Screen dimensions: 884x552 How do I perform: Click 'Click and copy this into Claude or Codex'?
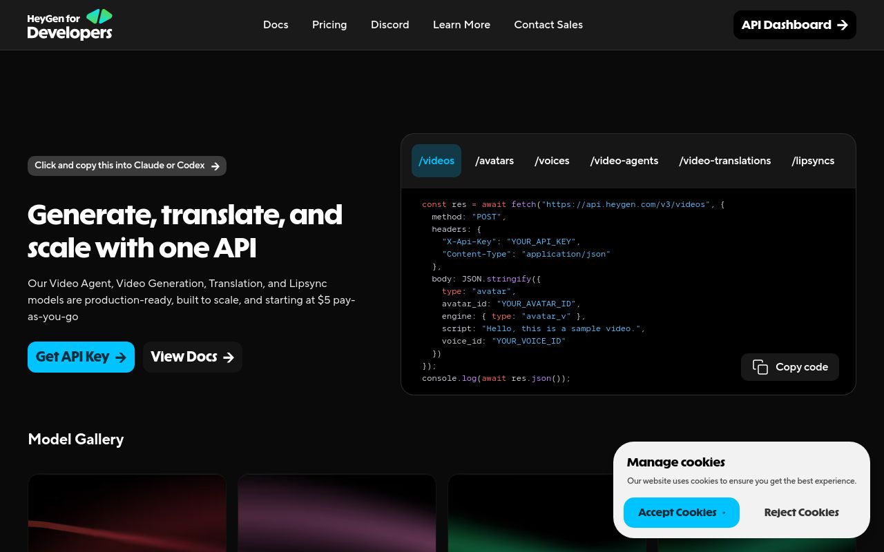click(x=127, y=166)
